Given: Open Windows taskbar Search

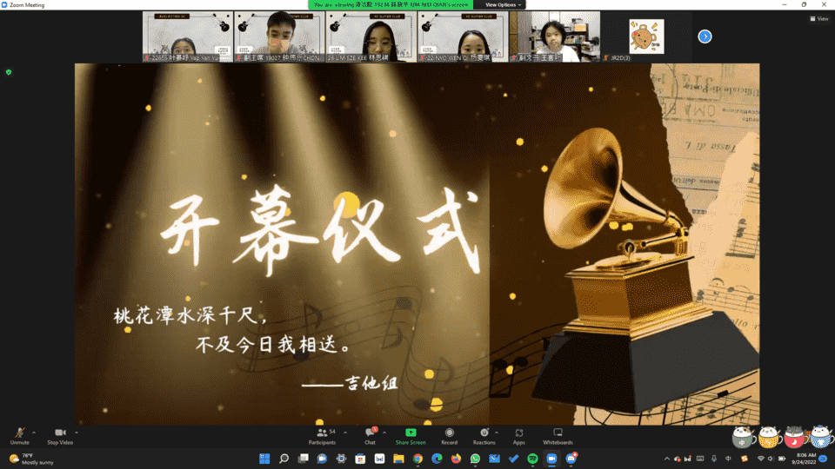Looking at the screenshot, I should tap(284, 459).
